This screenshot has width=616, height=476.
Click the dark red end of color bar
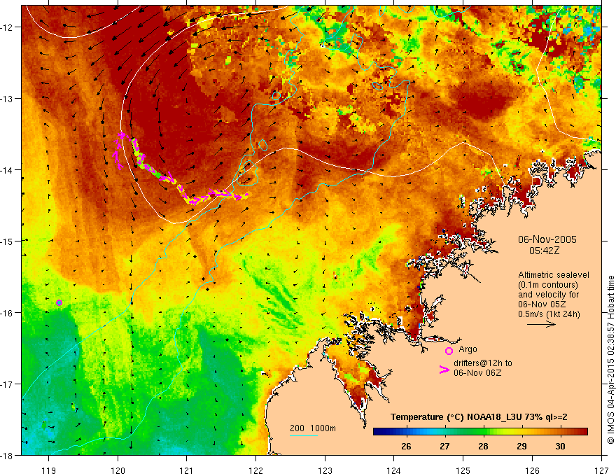tap(584, 431)
